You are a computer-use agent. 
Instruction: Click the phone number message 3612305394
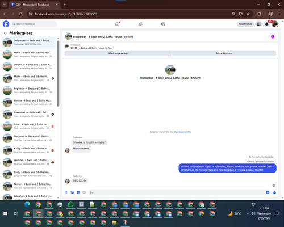coord(80,180)
